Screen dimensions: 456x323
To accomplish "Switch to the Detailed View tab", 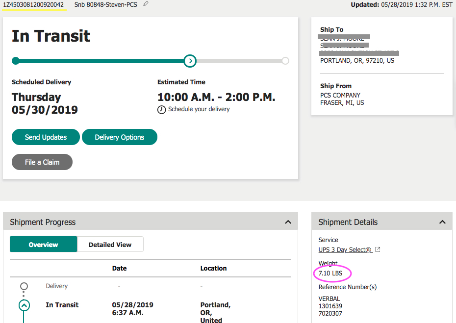I will coord(110,245).
